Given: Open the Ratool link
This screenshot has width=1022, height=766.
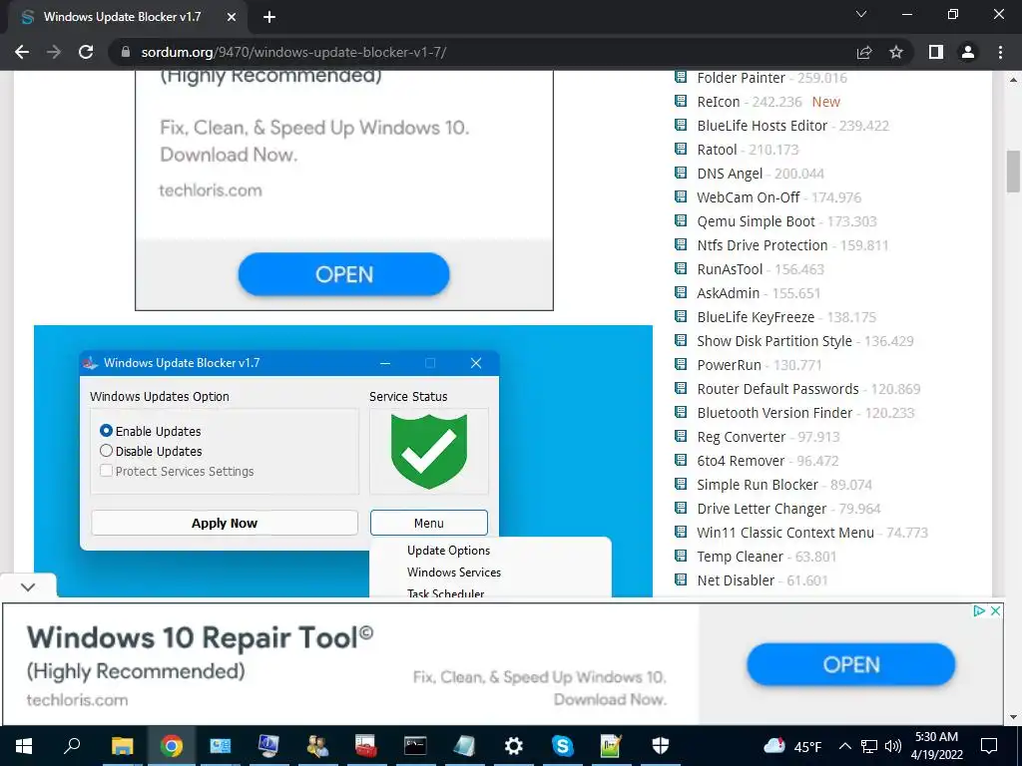Looking at the screenshot, I should tap(717, 150).
